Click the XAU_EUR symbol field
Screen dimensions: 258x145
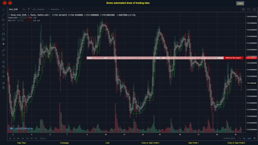[13, 9]
